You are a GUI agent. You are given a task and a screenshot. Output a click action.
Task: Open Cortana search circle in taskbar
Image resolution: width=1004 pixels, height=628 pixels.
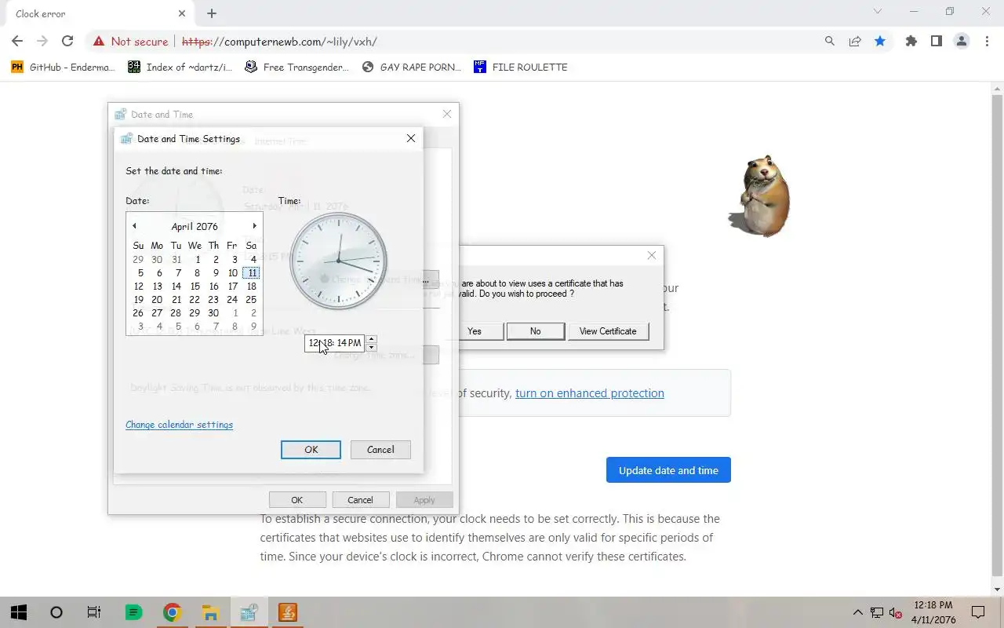(56, 612)
